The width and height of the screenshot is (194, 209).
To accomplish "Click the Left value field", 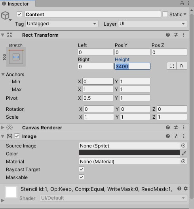I will coord(95,52).
